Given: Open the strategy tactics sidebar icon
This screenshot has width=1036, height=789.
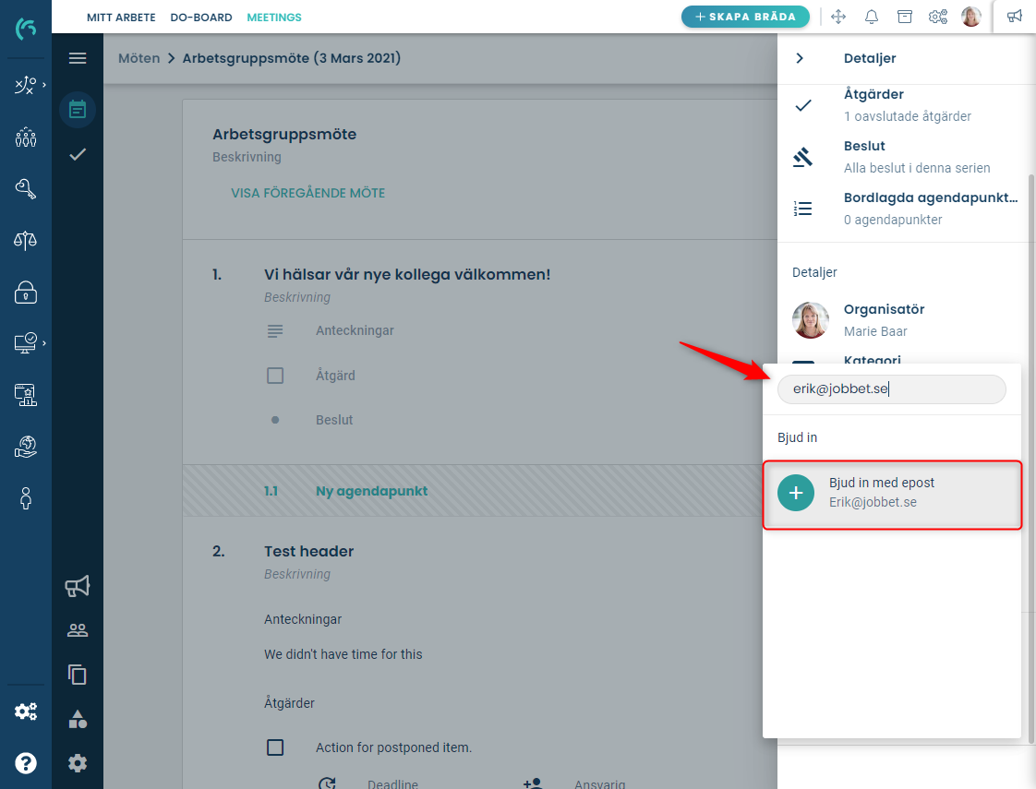Looking at the screenshot, I should point(25,85).
